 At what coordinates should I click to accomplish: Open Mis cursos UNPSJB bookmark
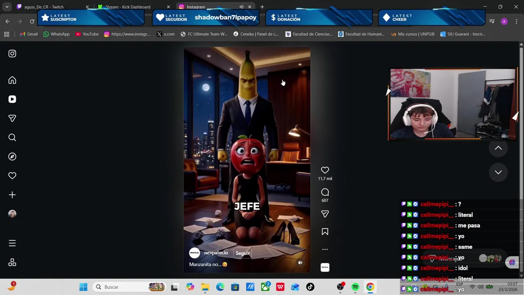point(412,34)
